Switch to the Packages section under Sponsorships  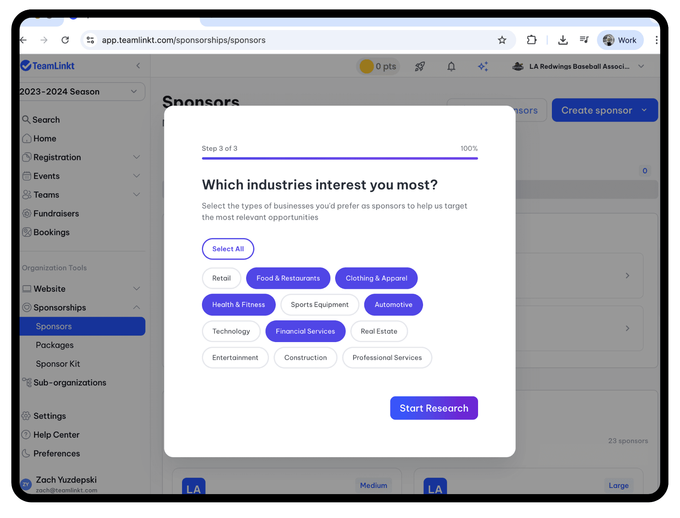pos(55,345)
